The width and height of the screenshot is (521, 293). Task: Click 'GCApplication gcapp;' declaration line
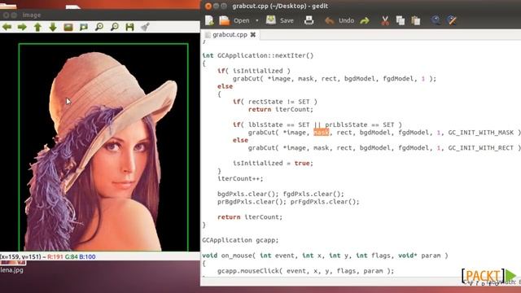click(x=240, y=240)
